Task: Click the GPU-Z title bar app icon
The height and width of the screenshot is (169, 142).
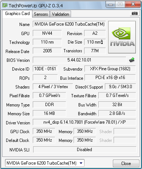Action: pos(5,5)
